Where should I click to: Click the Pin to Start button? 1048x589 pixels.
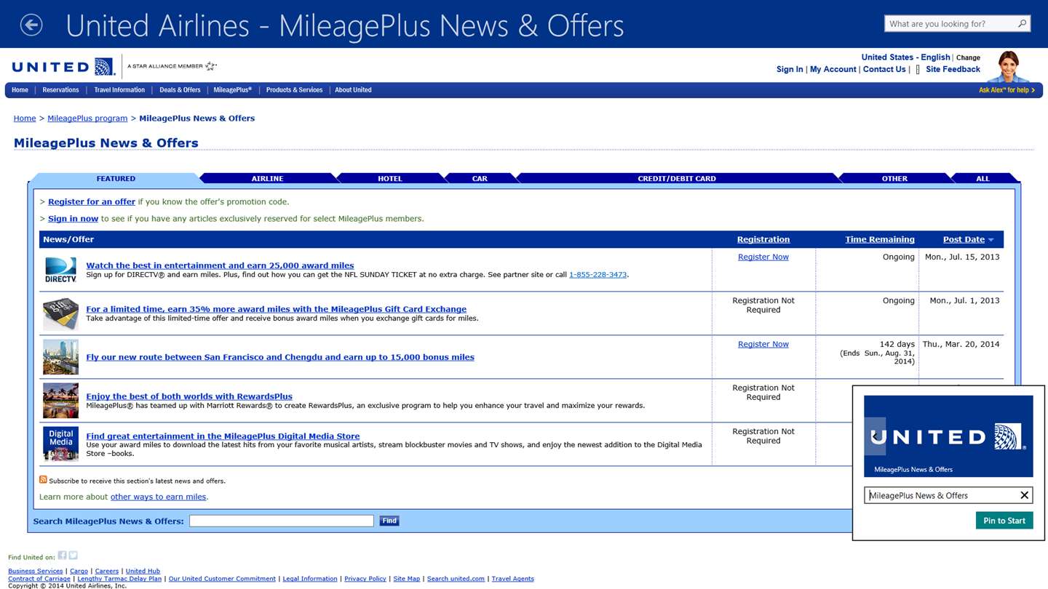1004,521
